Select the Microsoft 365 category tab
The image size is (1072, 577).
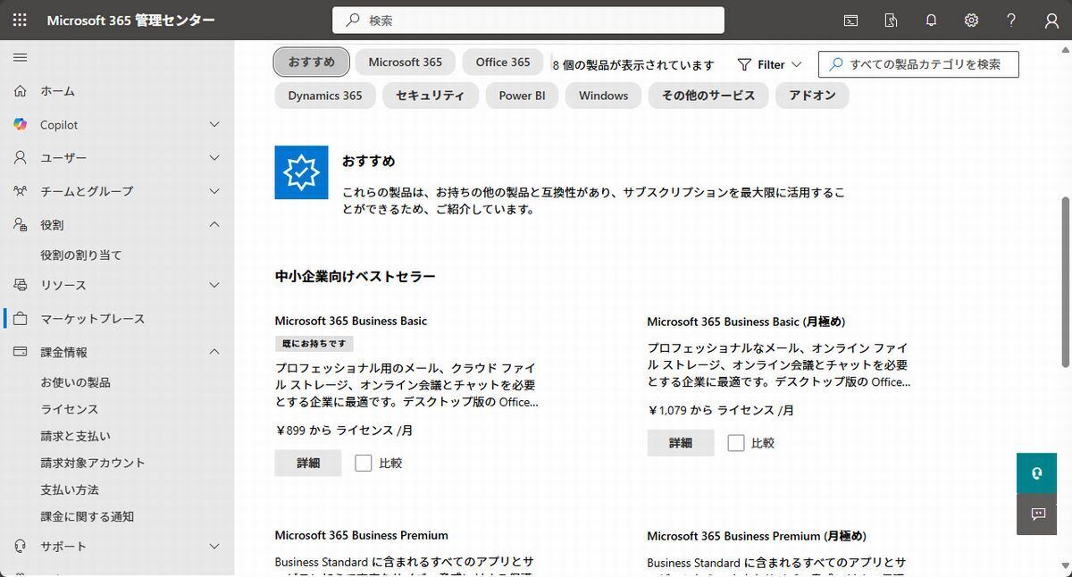point(405,62)
